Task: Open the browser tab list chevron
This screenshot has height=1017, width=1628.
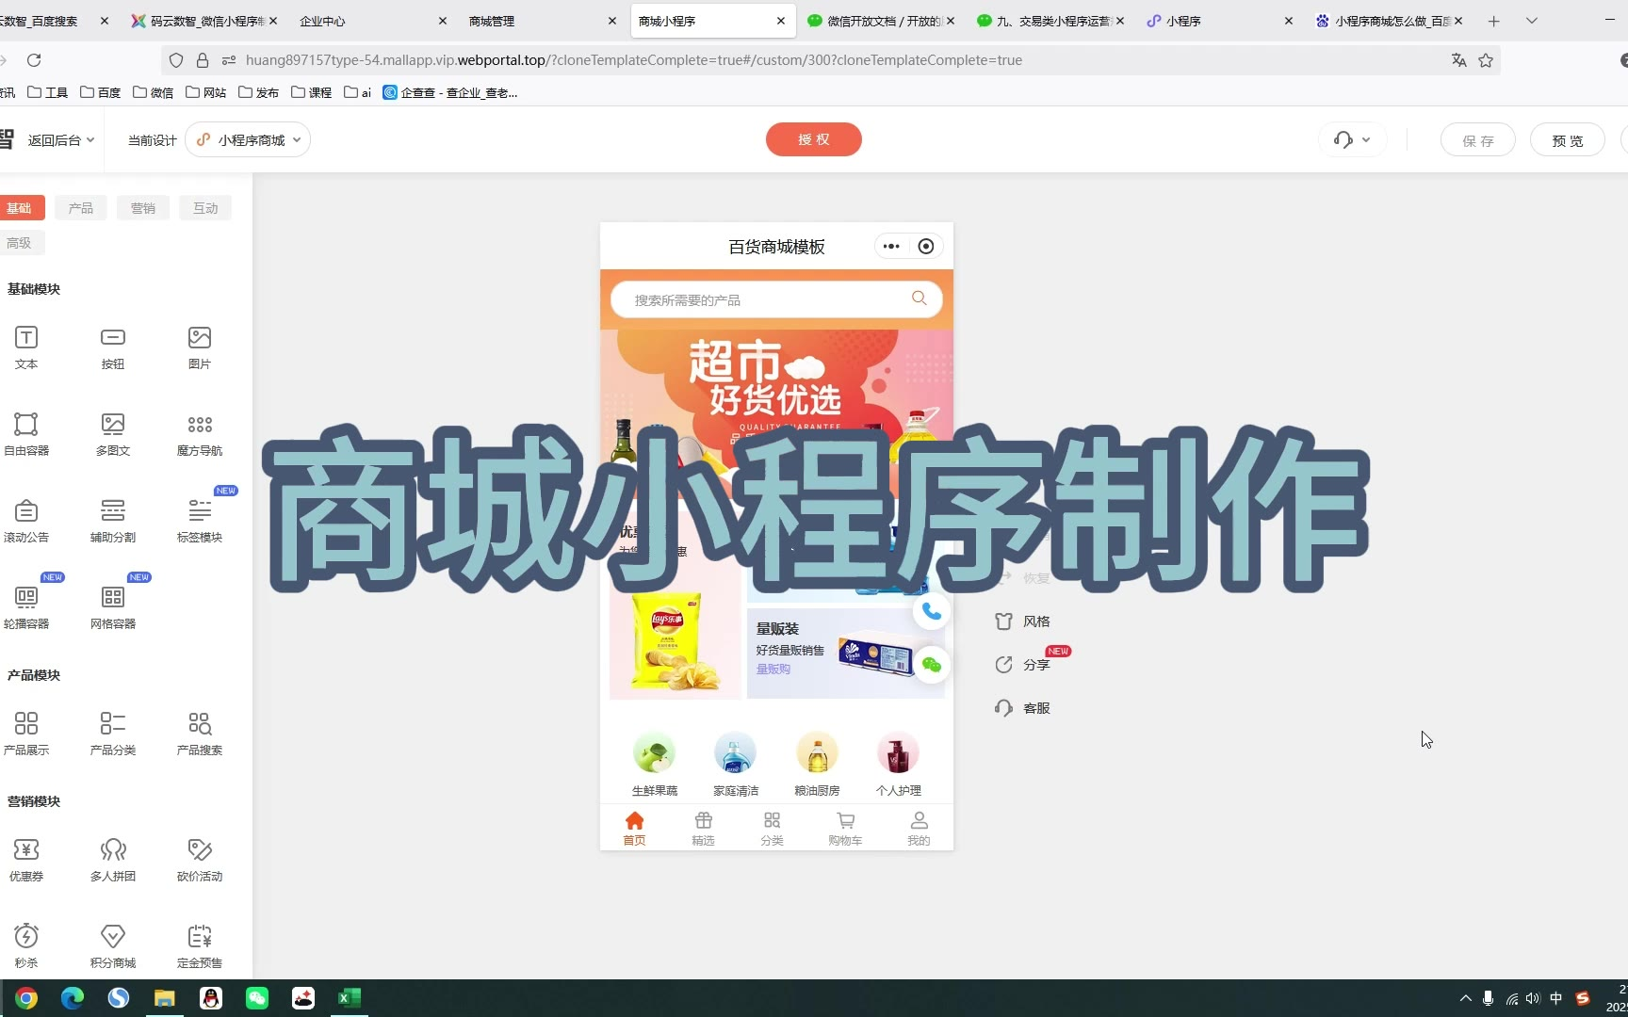Action: pos(1532,21)
